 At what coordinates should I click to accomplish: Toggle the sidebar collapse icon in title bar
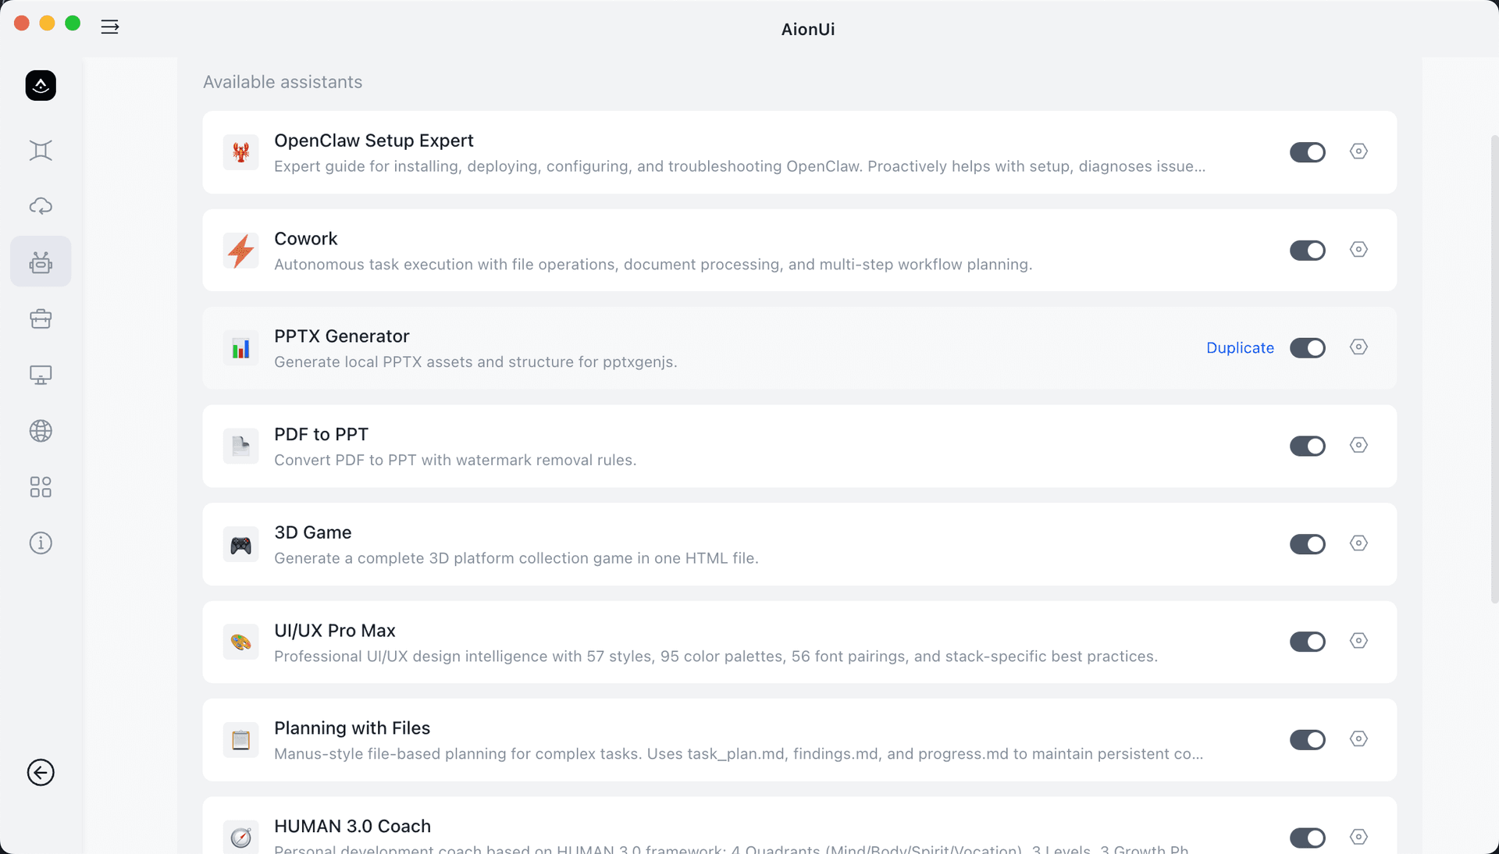(x=110, y=27)
